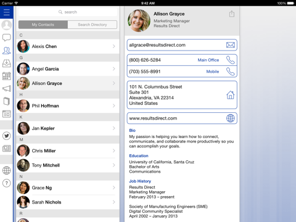Viewport: 296px width, 222px height.
Task: Expand Jan Kepler row chevron
Action: click(x=114, y=128)
